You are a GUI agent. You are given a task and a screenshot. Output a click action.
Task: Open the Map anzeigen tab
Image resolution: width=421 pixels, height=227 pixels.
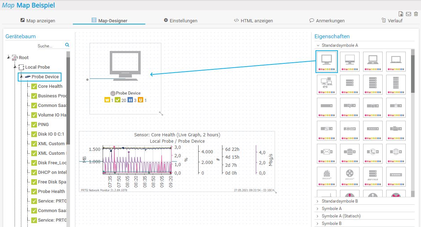(38, 21)
